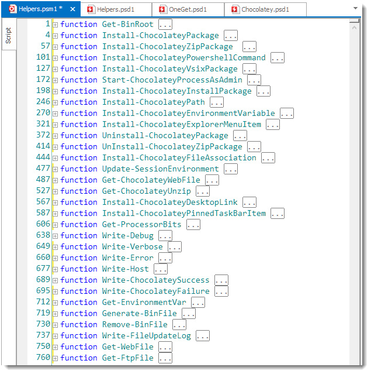
Task: Expand the Install-ChocolateyPackage function fold
Action: tap(56, 36)
